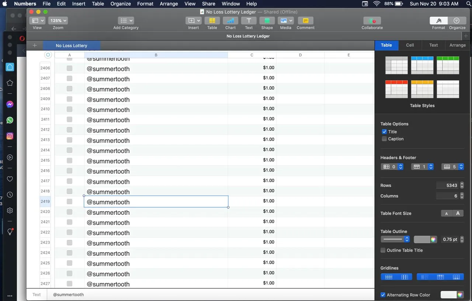Open the Arrange menu
472x301 pixels.
[169, 4]
